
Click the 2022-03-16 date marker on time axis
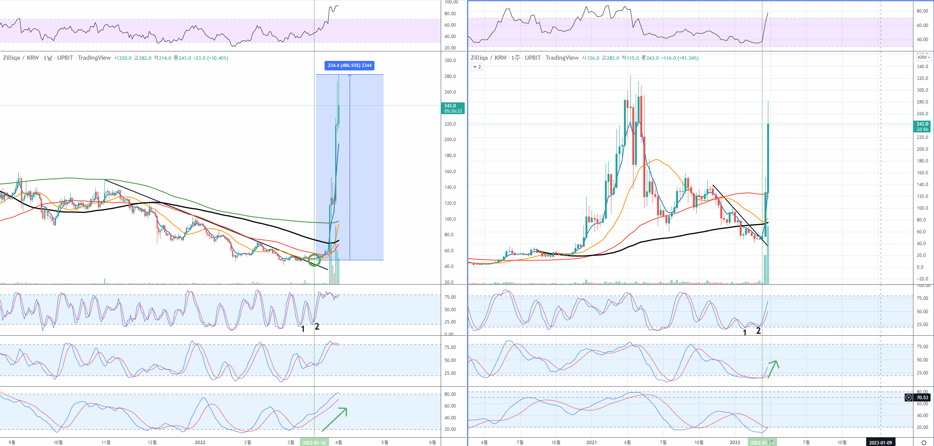tap(314, 443)
